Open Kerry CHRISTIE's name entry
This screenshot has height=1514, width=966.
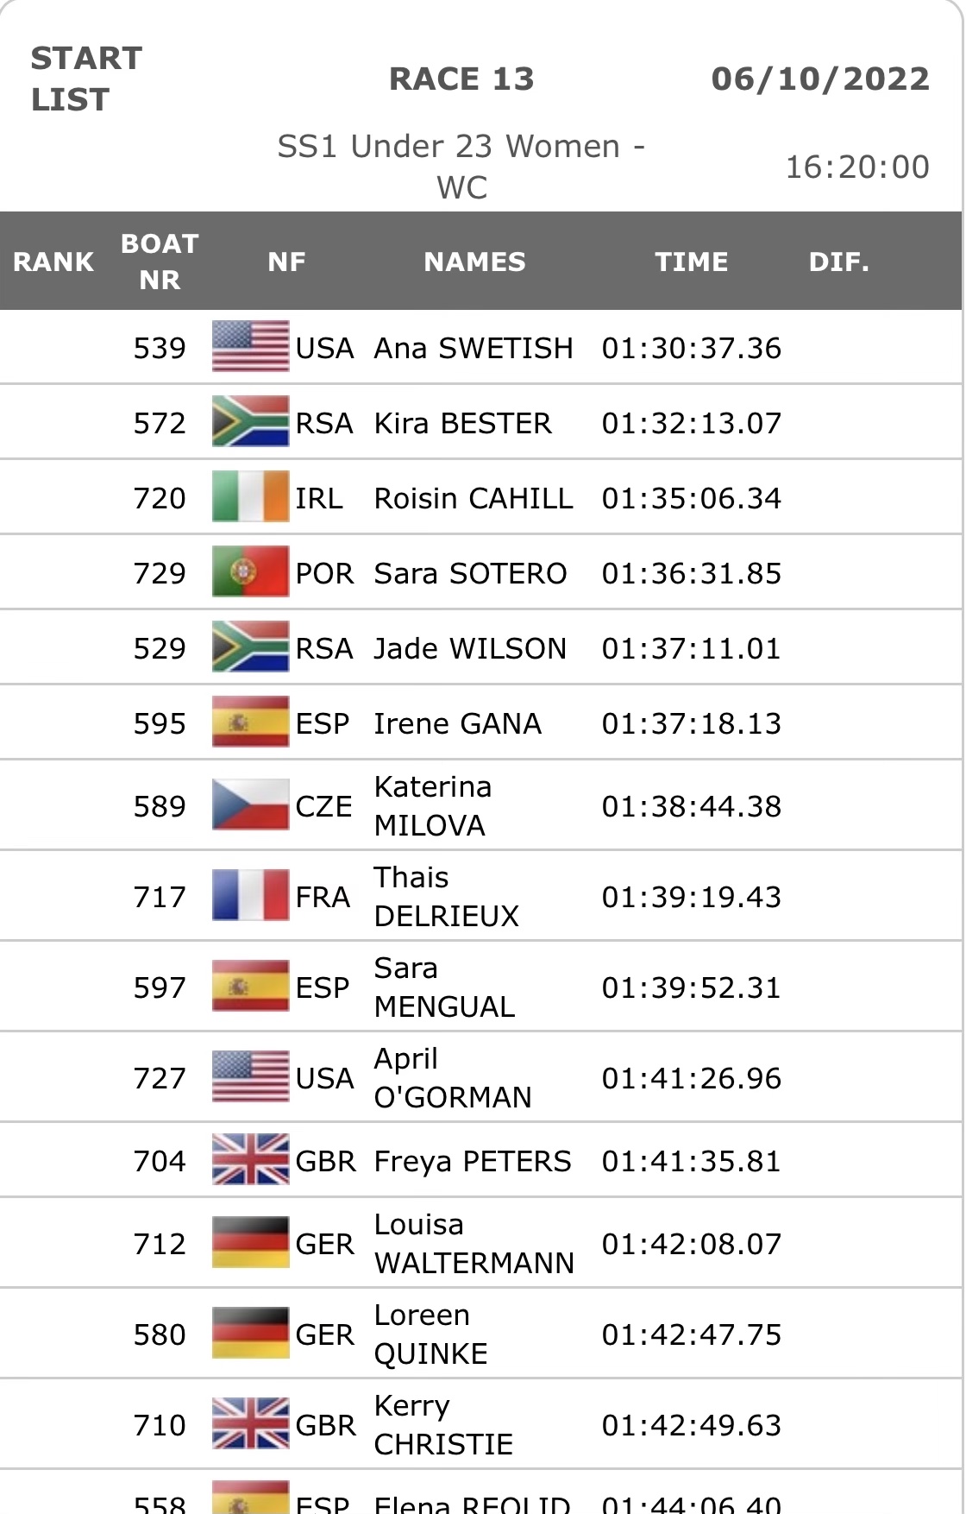coord(443,1424)
